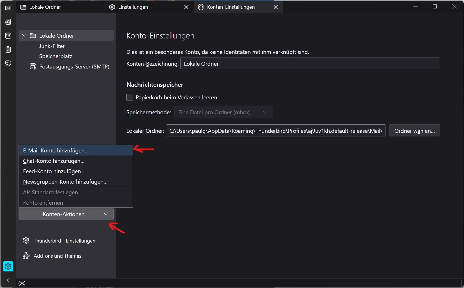464x288 pixels.
Task: Open the Address Book sidebar icon
Action: (8, 22)
